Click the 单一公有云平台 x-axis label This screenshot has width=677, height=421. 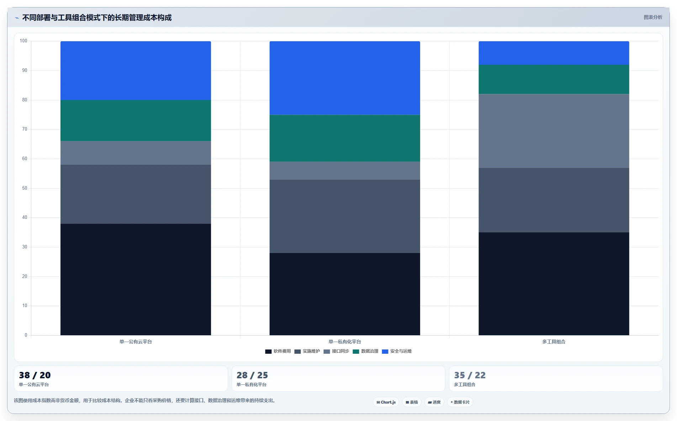click(x=136, y=342)
